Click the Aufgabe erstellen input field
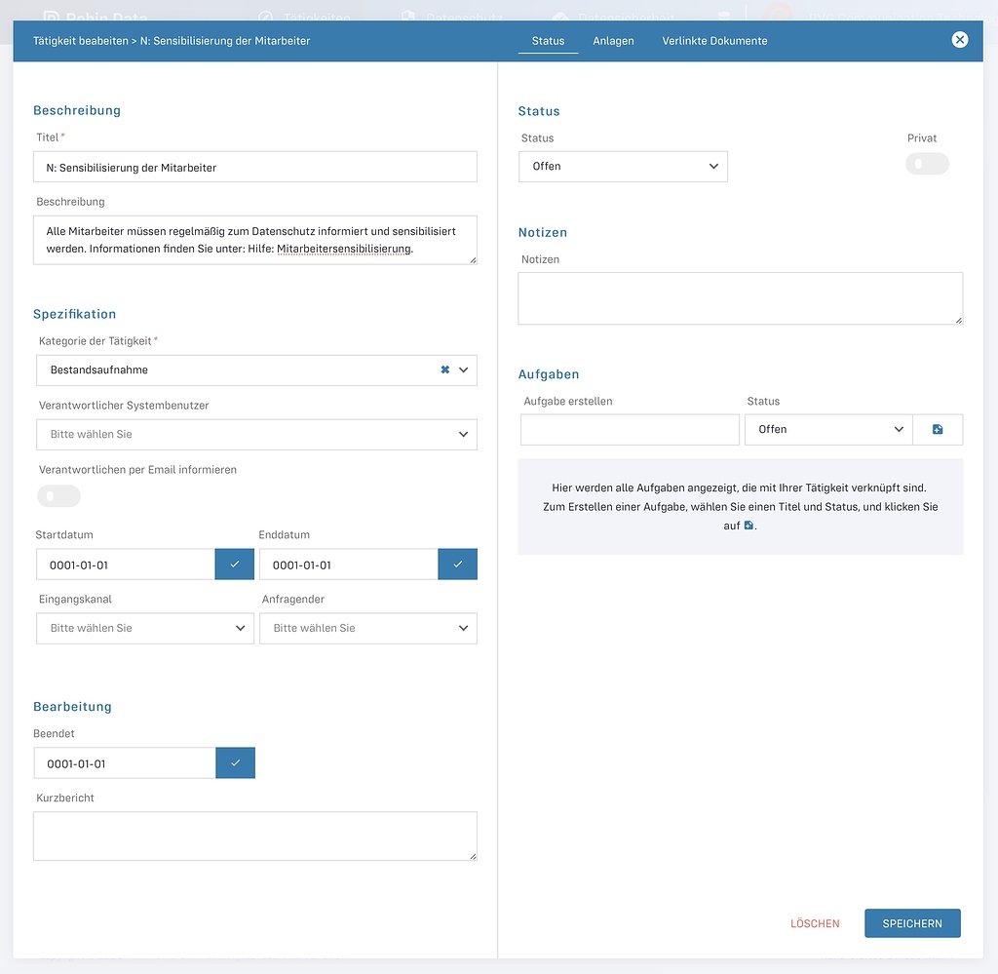998x974 pixels. point(630,430)
